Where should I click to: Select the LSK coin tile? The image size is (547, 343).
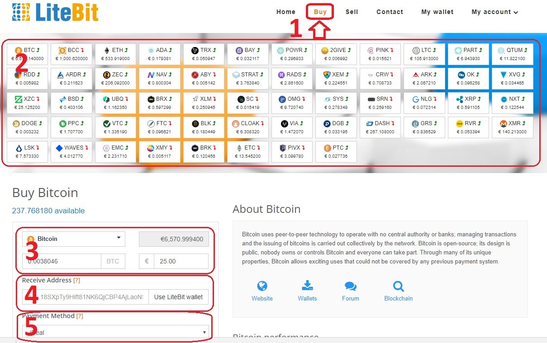pyautogui.click(x=28, y=152)
